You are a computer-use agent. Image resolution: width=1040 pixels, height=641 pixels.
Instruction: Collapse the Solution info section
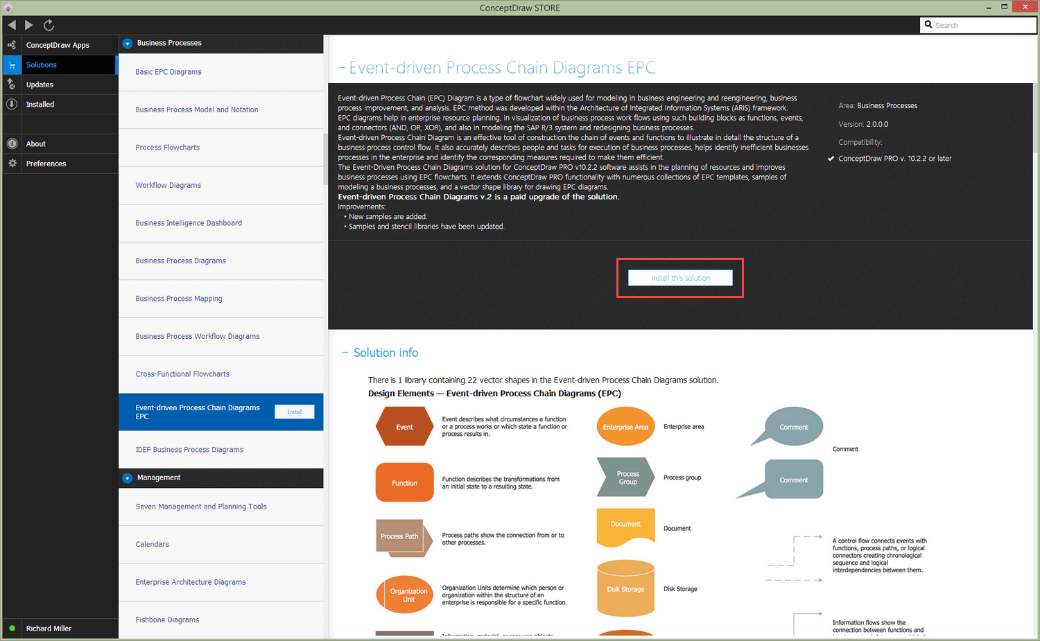click(x=345, y=353)
